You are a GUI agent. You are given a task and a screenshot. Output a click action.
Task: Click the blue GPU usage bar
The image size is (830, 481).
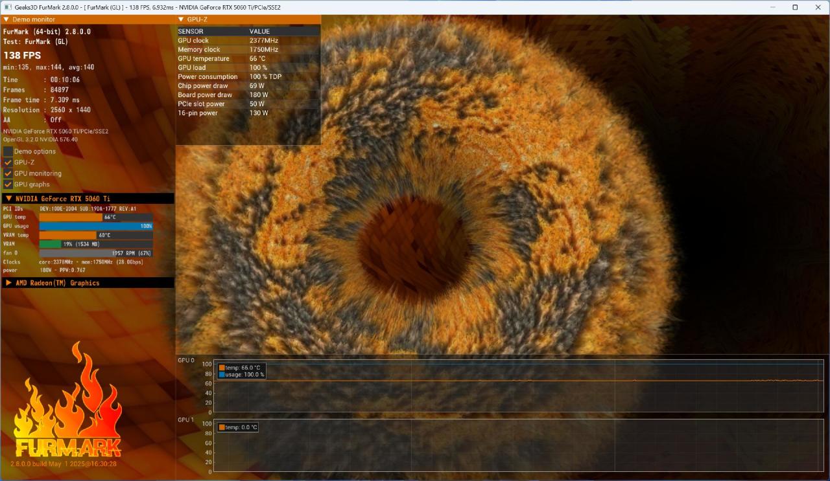pyautogui.click(x=95, y=226)
